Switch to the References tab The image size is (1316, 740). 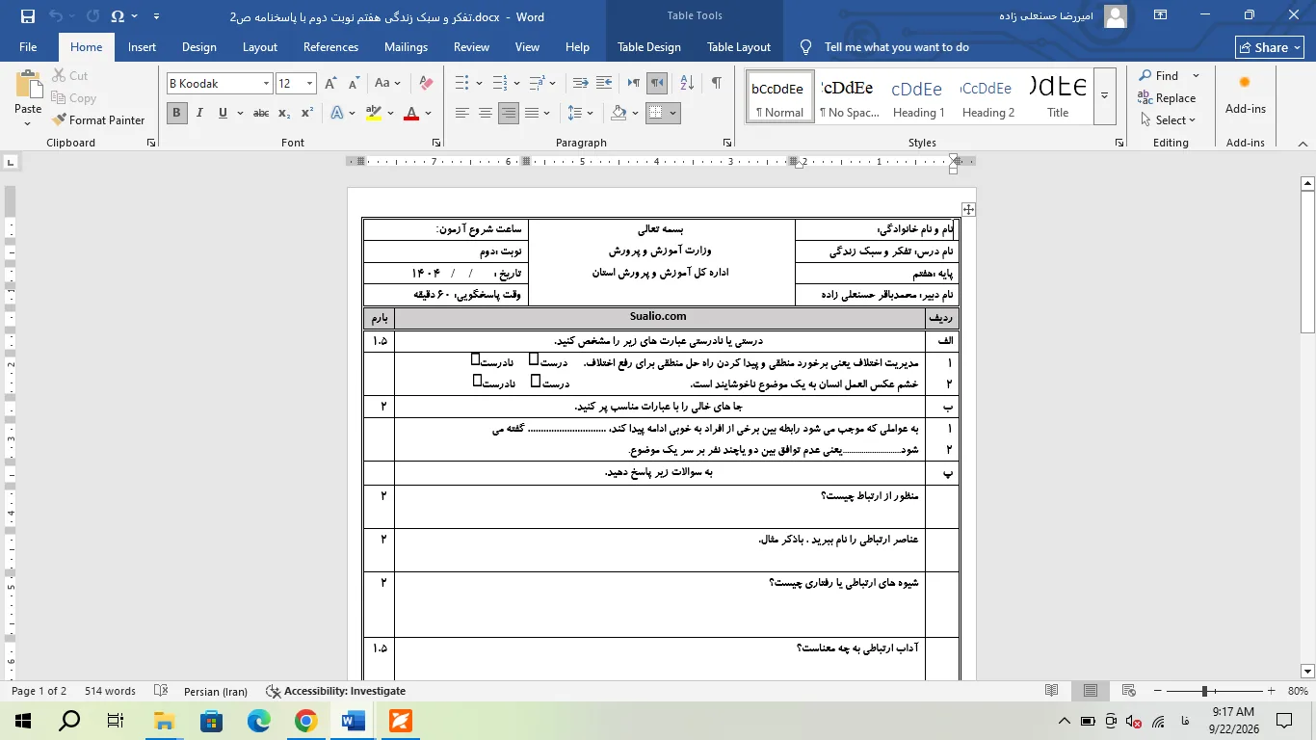330,47
